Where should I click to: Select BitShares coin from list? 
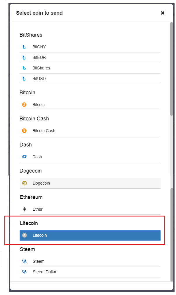[41, 68]
